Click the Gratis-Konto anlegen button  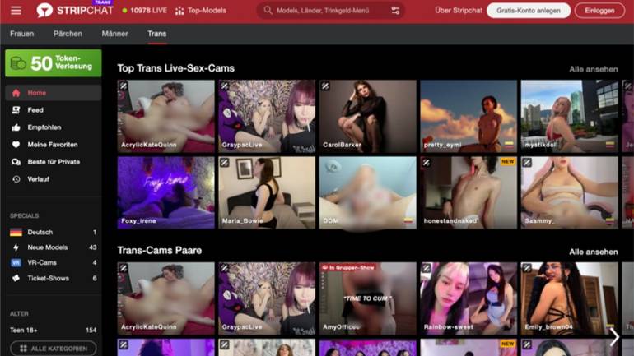click(528, 11)
